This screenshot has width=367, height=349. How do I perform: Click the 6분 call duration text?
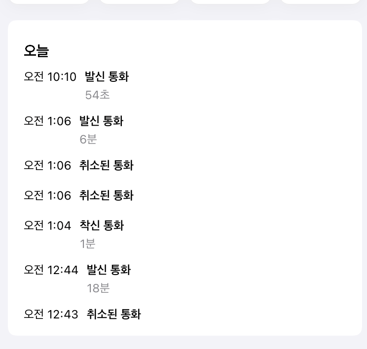pyautogui.click(x=88, y=140)
